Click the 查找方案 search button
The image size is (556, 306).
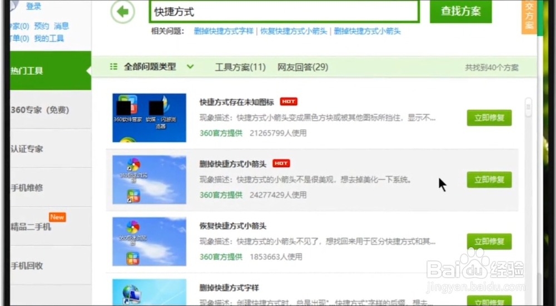pos(460,11)
